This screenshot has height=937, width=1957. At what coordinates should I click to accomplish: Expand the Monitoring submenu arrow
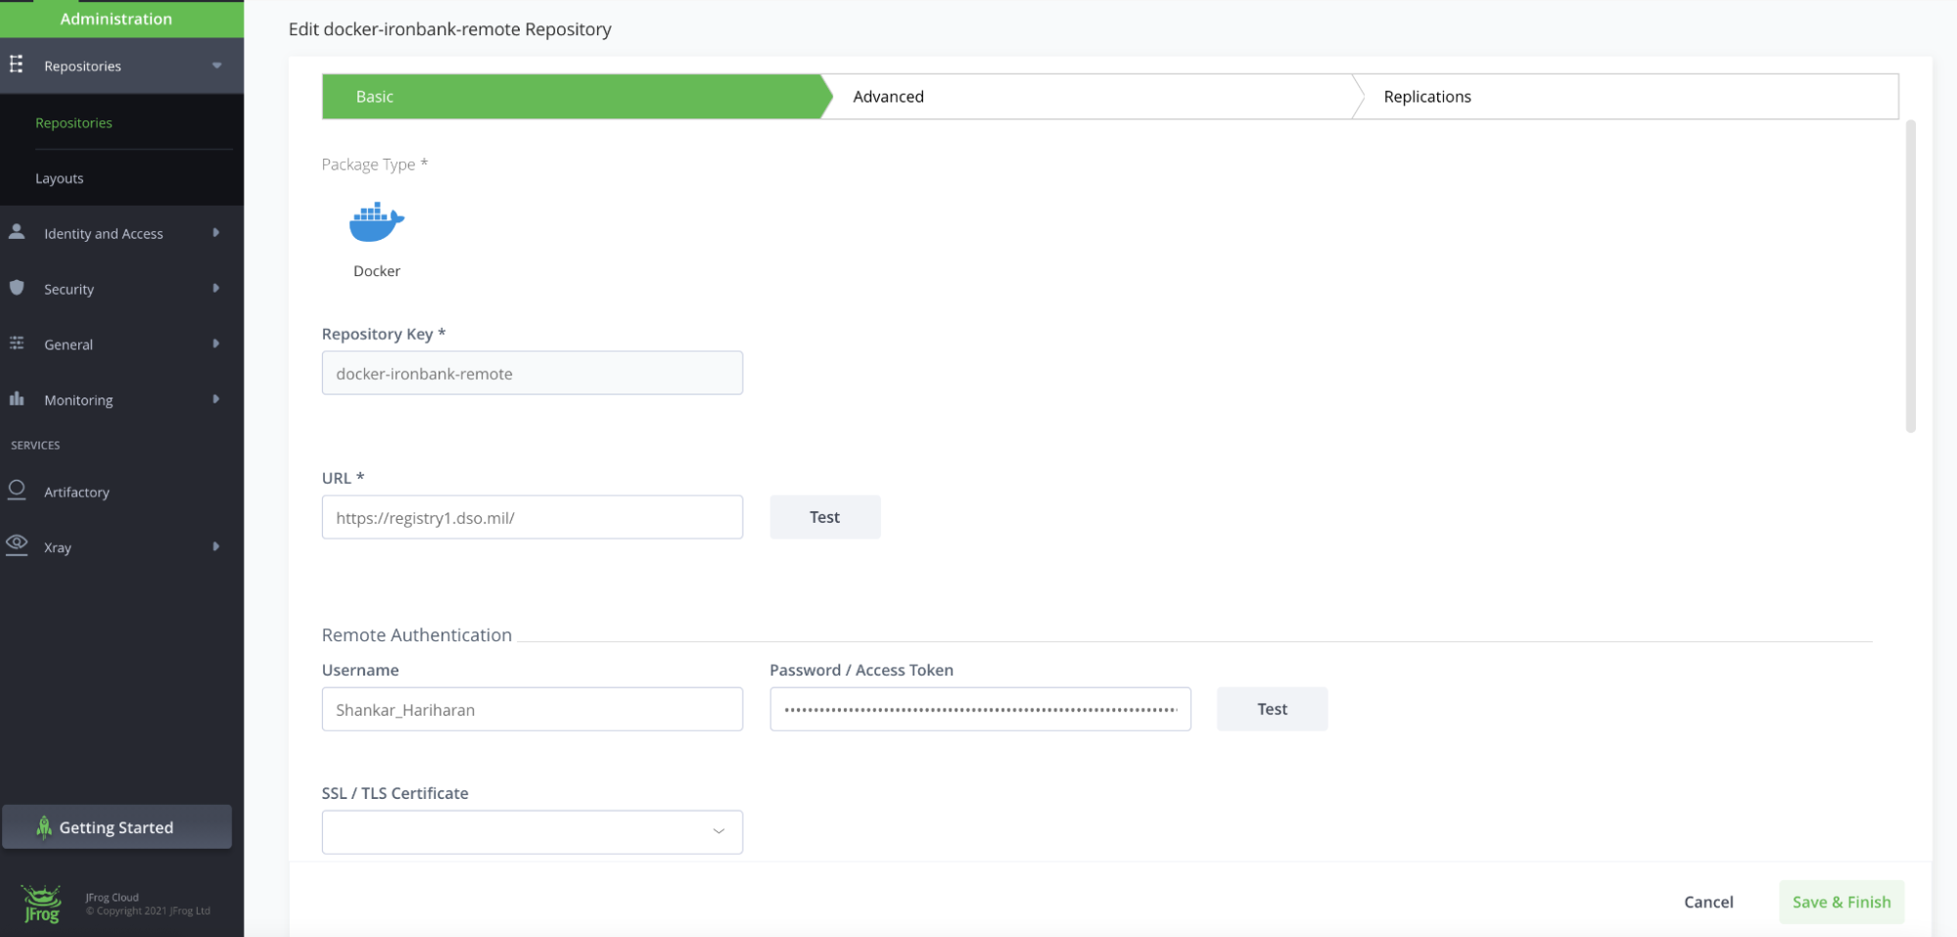point(216,399)
